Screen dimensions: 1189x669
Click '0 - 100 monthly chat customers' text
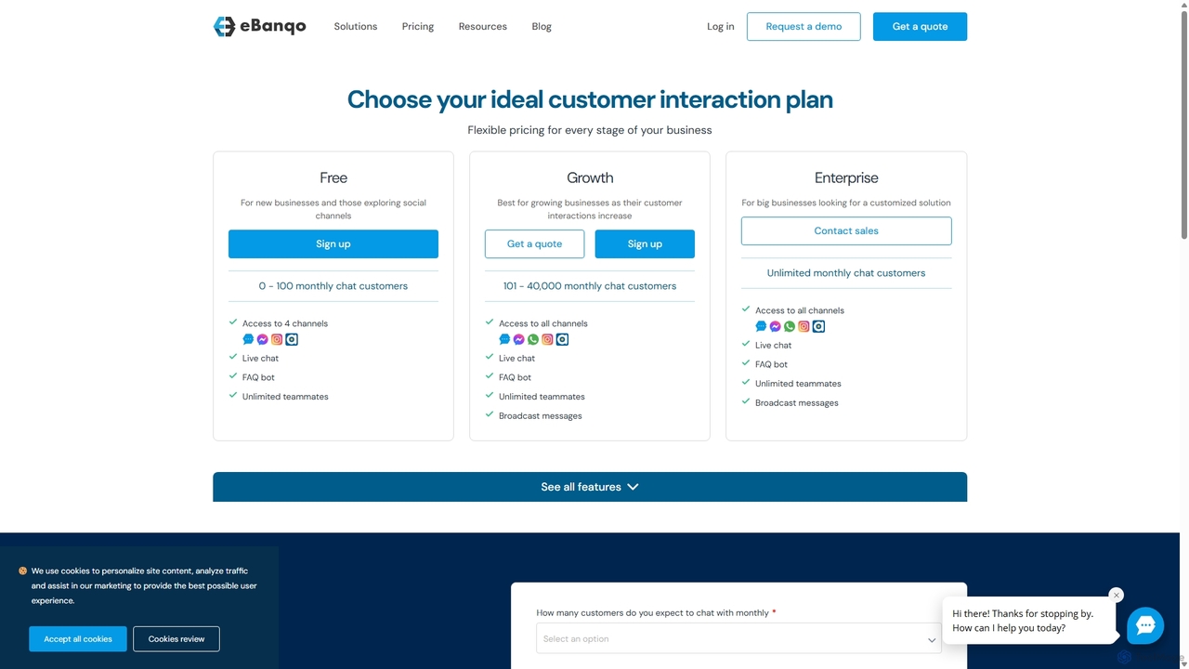pos(333,286)
